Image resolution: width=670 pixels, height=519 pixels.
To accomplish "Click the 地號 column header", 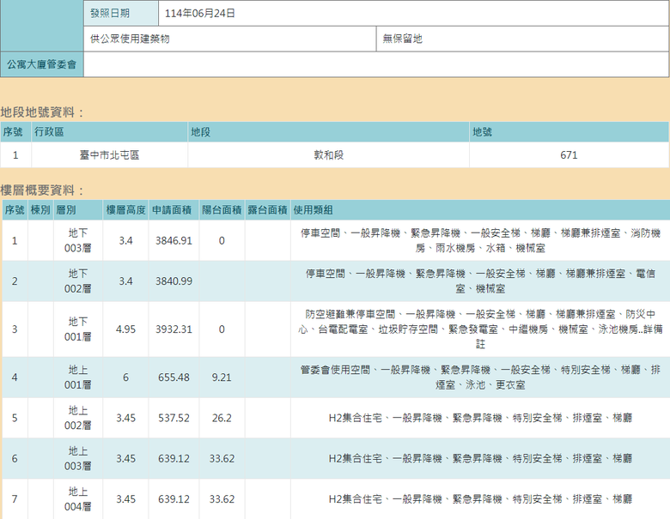I will [569, 132].
